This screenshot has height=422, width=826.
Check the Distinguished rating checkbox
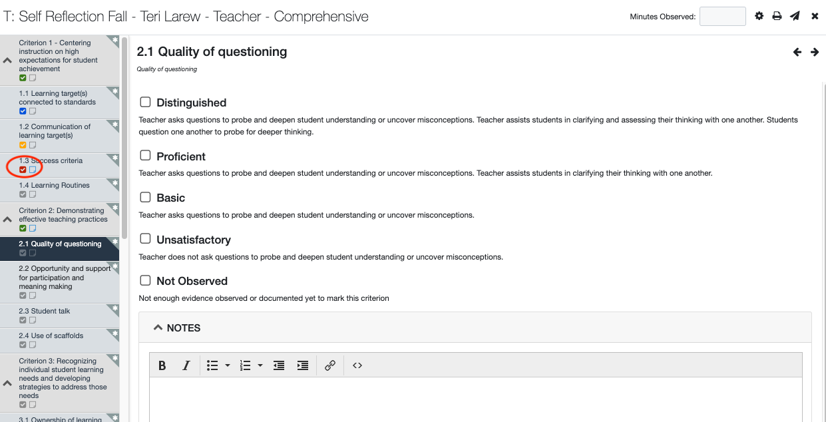145,102
